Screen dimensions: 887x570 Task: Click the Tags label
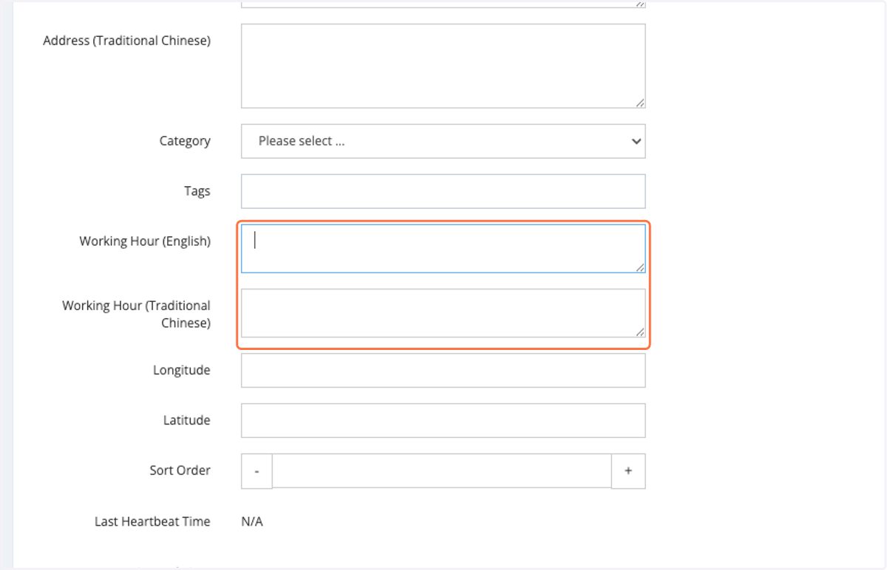coord(197,191)
